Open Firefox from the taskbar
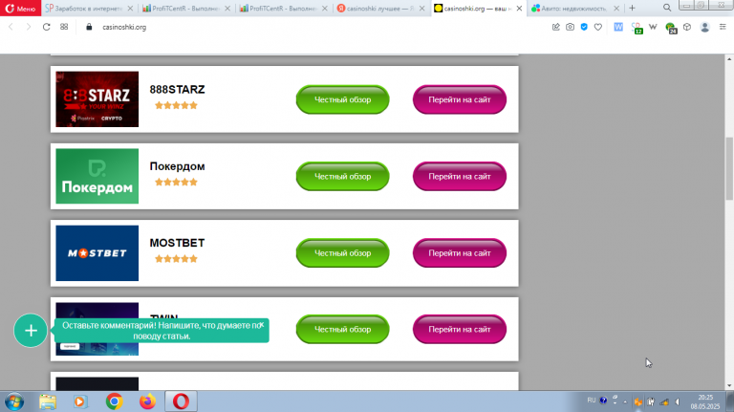The width and height of the screenshot is (734, 412). (147, 401)
